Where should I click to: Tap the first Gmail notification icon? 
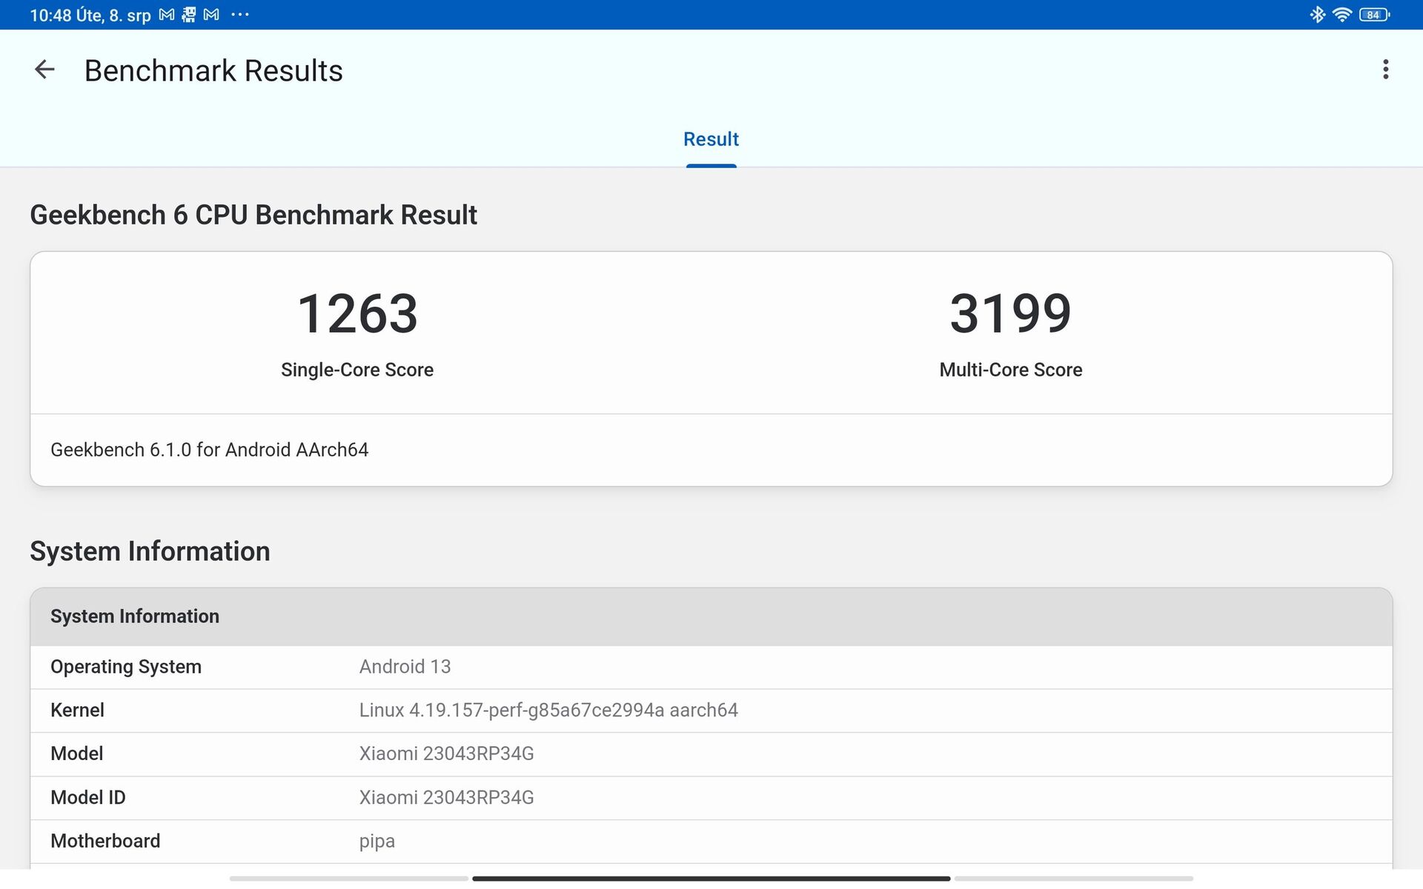(x=167, y=15)
